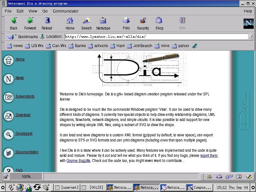Click into the Location URL field
This screenshot has height=192, width=256.
(156, 36)
